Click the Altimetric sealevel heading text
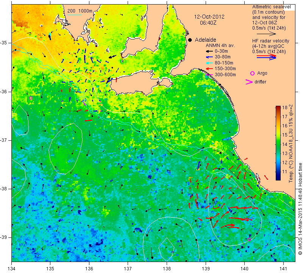This screenshot has width=303, height=273. [272, 7]
